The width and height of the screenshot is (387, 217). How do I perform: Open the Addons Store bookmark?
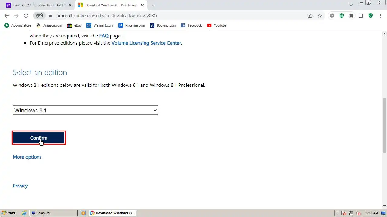pyautogui.click(x=18, y=25)
